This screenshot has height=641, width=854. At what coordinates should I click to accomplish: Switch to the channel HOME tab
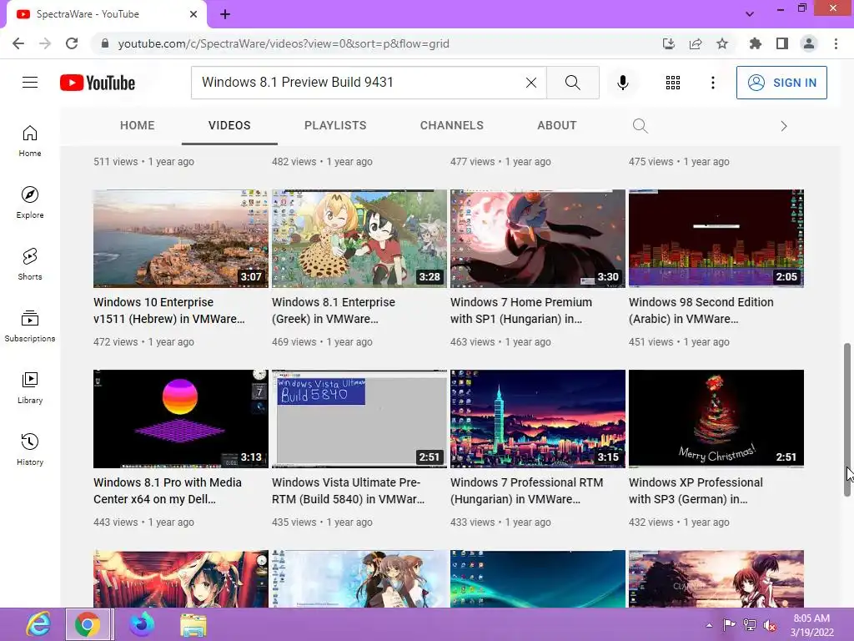coord(138,125)
